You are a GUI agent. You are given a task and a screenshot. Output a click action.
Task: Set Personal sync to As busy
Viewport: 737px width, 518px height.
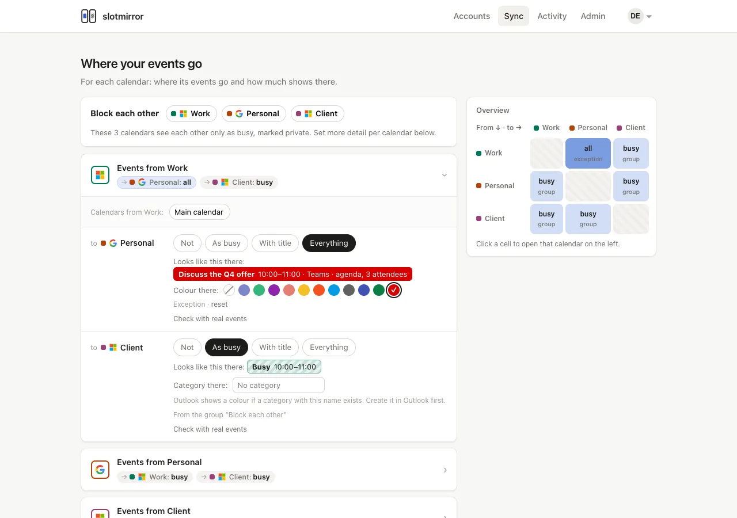point(226,243)
